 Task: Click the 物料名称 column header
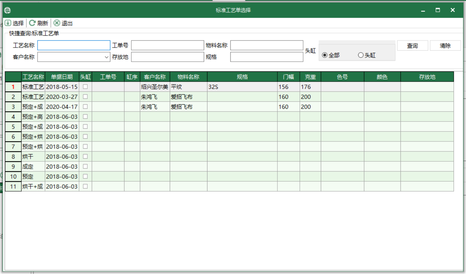pyautogui.click(x=189, y=77)
